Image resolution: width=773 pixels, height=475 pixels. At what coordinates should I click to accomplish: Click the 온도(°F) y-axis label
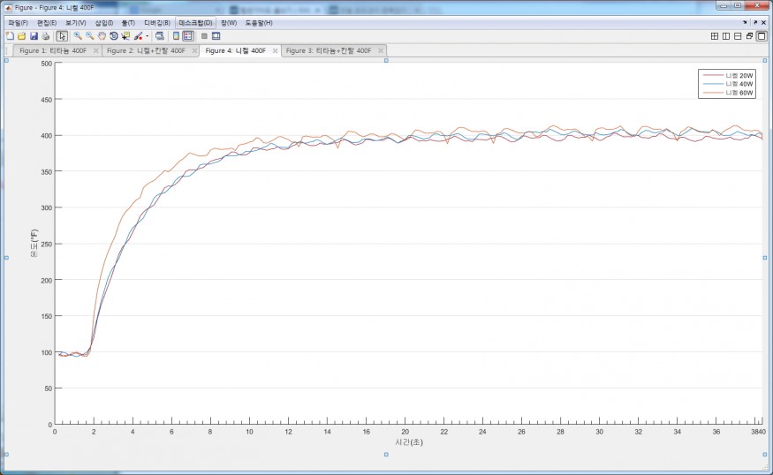click(x=34, y=243)
